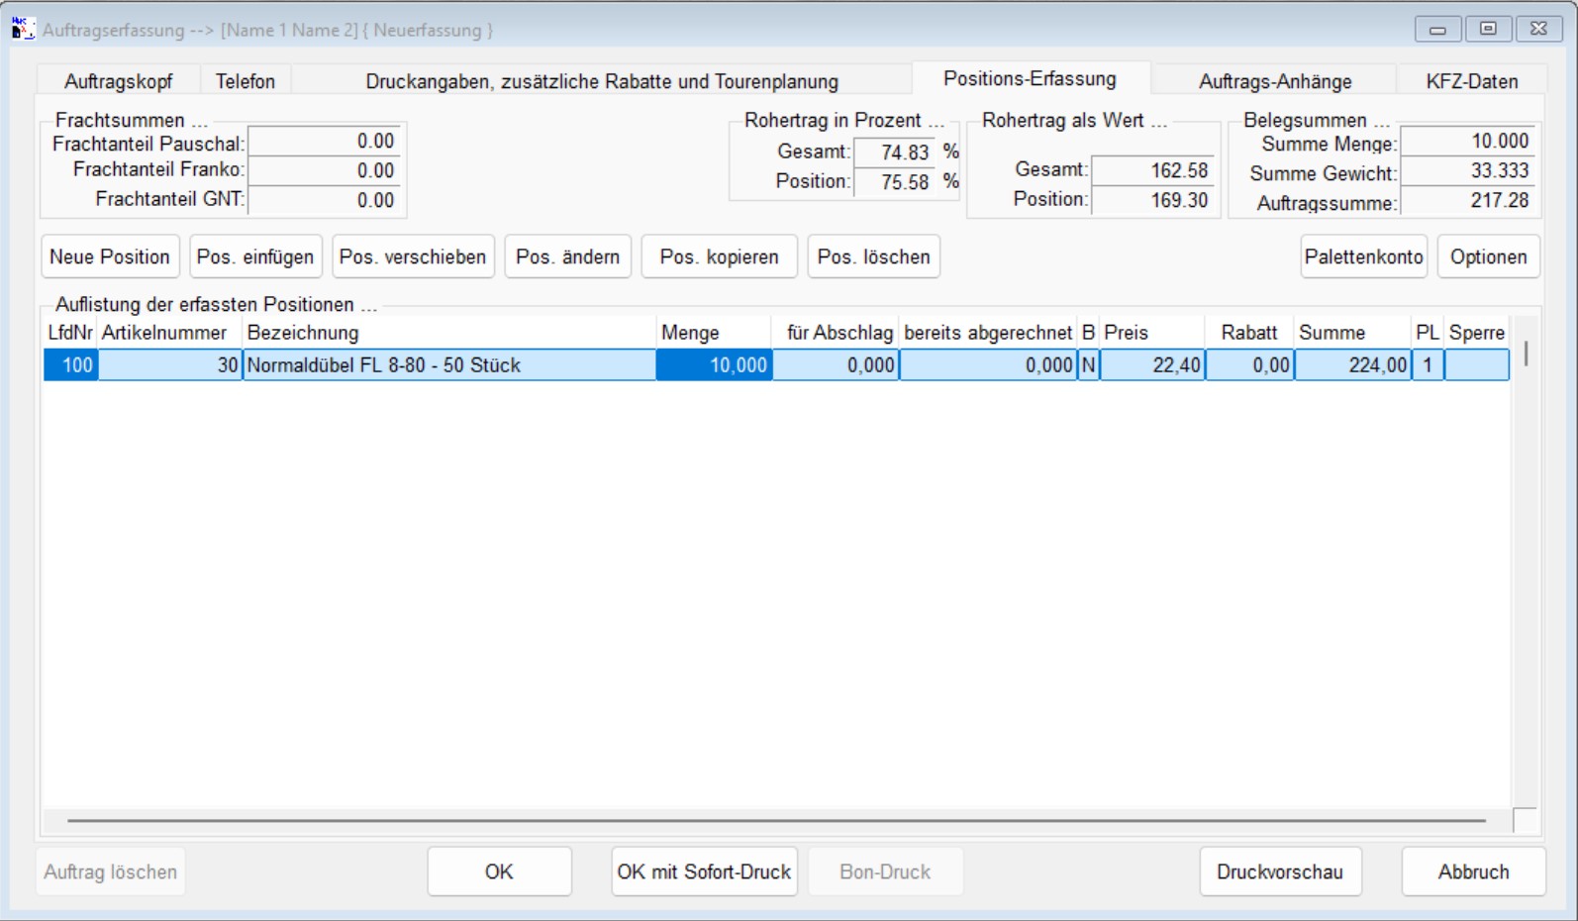Click OK mit Sofort-Druck
The width and height of the screenshot is (1578, 921).
point(704,871)
